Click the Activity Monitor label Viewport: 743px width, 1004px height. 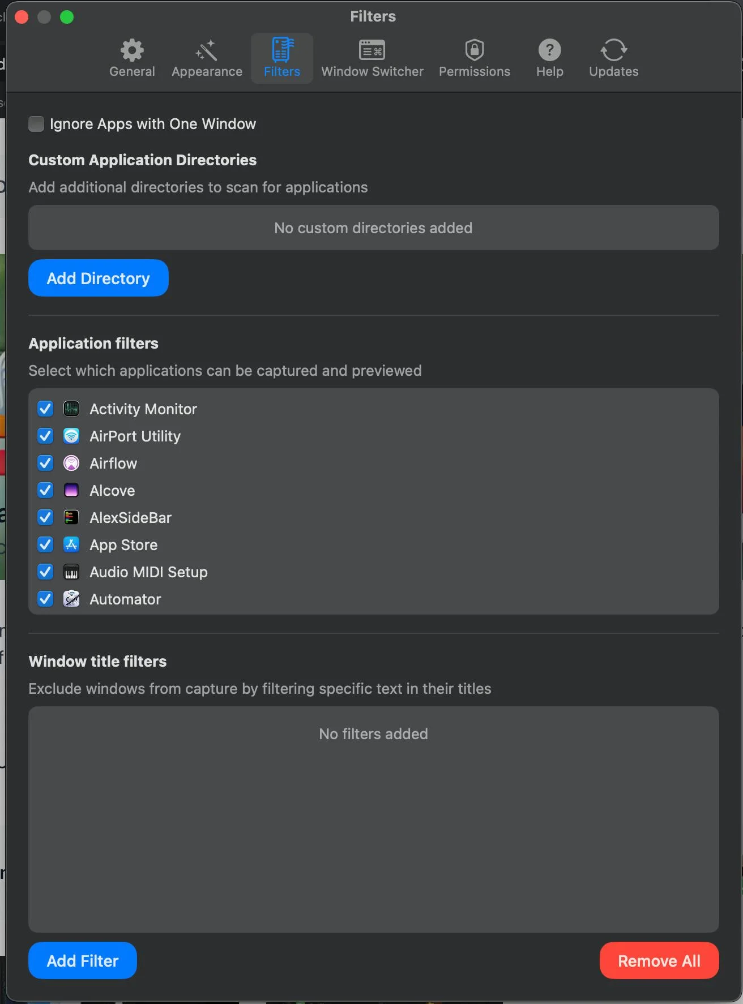(143, 409)
